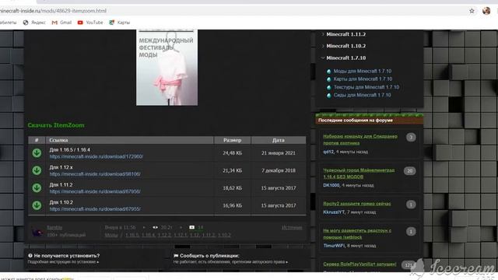498x280 pixels.
Task: Open Карты для Minecraft 1.7.10 link
Action: pos(363,79)
